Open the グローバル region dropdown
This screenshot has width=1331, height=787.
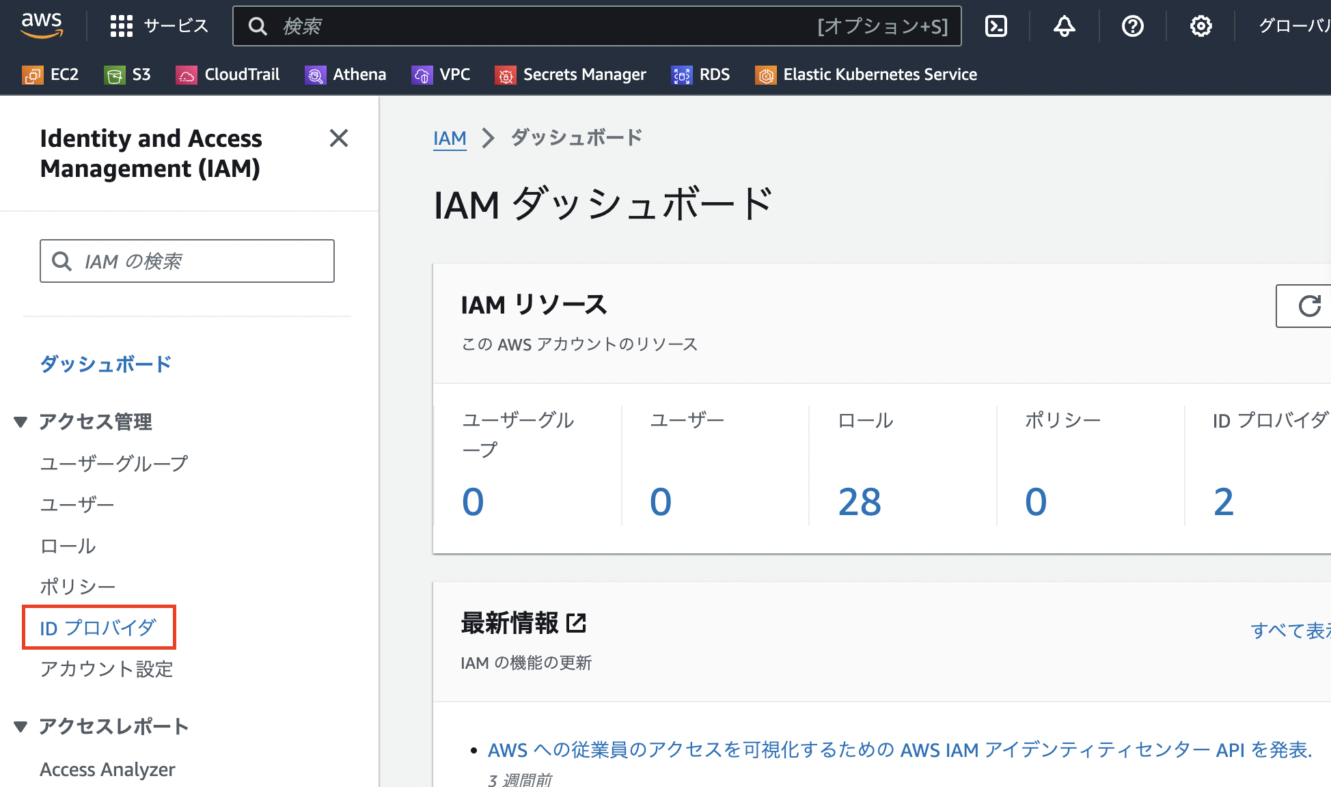pos(1294,26)
